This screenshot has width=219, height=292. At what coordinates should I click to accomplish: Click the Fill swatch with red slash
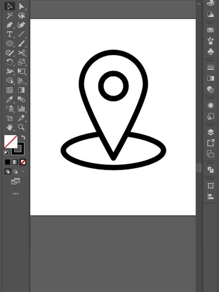[11, 142]
